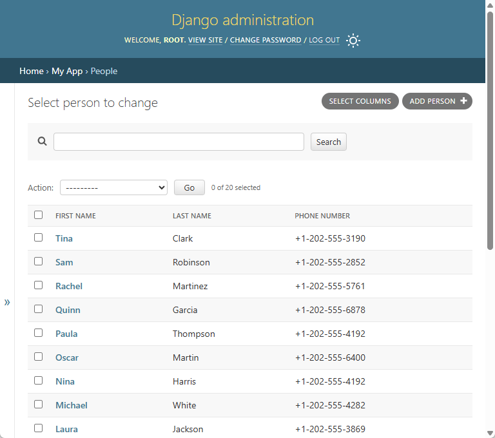Viewport: 495px width, 438px height.
Task: Toggle the light/dark theme sun icon
Action: click(x=353, y=41)
